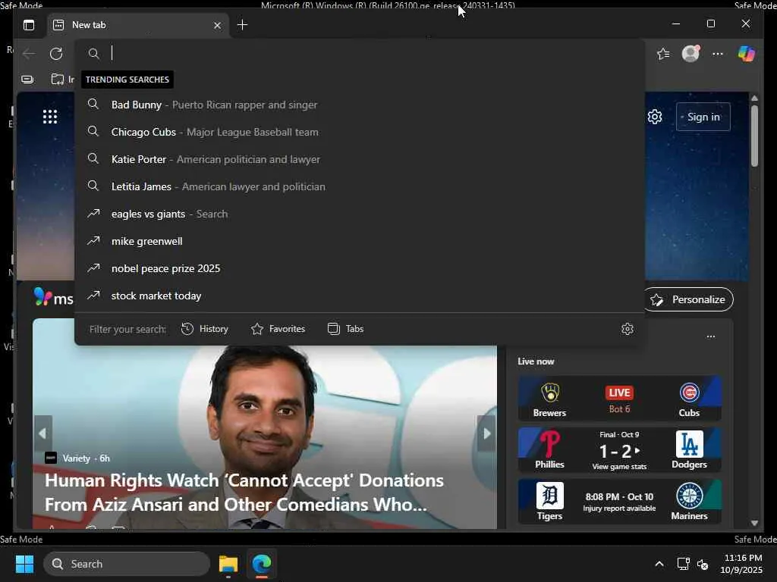Open search dropdown settings gear
The image size is (777, 582).
point(628,329)
